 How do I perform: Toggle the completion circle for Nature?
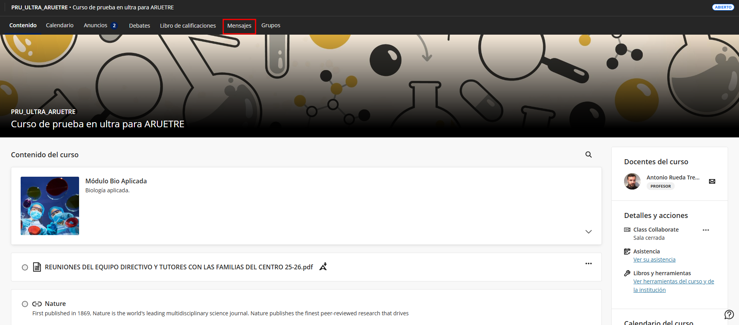tap(25, 304)
